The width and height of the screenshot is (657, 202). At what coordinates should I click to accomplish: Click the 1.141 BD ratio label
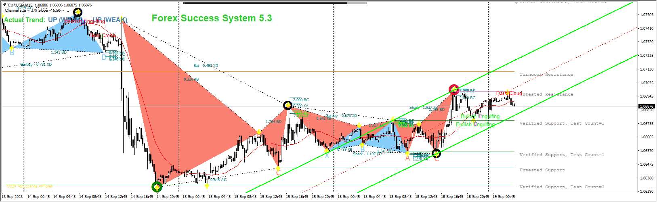[59, 52]
